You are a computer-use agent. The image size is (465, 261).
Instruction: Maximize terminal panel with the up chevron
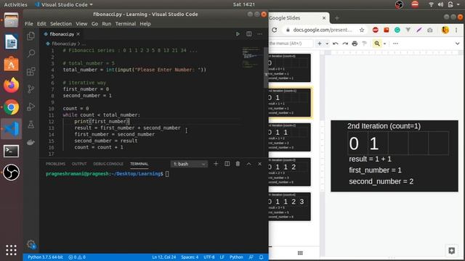248,164
